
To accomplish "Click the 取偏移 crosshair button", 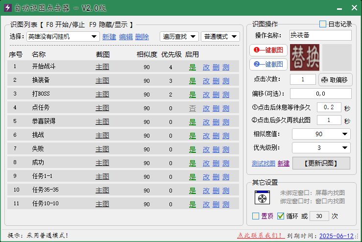I will coord(335,80).
